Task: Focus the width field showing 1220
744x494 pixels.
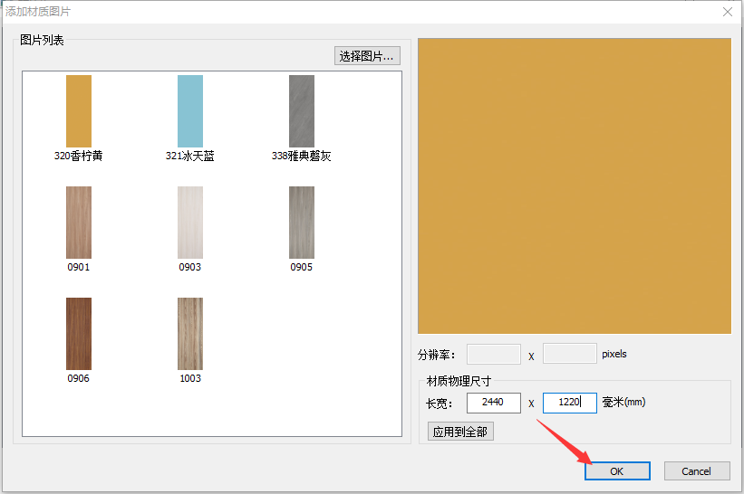Action: coord(569,403)
